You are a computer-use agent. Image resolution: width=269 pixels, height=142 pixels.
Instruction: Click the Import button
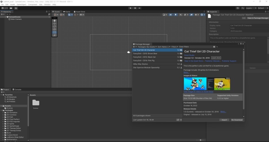pyautogui.click(x=224, y=120)
